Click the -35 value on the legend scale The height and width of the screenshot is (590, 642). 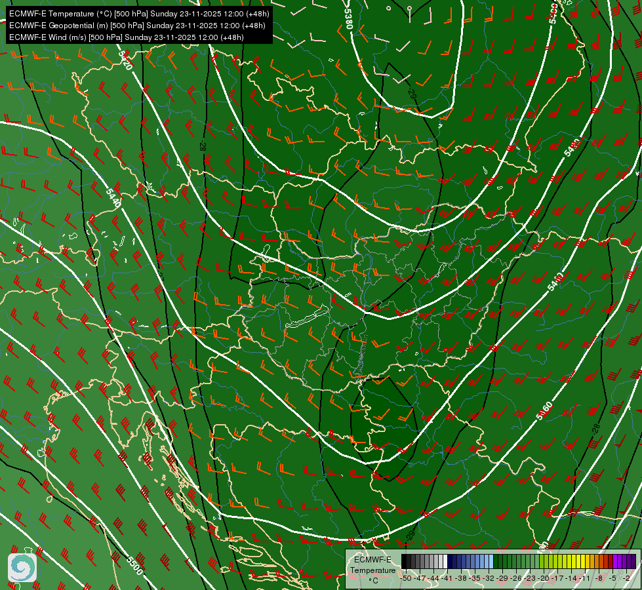pyautogui.click(x=475, y=578)
